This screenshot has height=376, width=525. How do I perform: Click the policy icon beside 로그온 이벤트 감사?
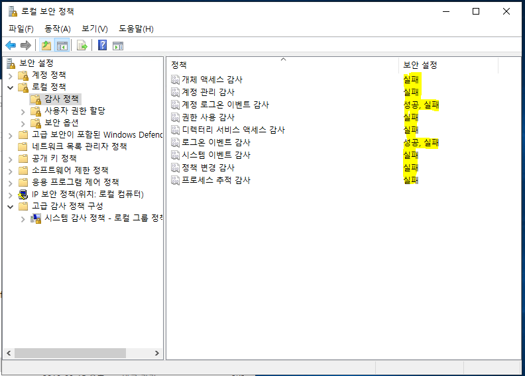click(176, 142)
